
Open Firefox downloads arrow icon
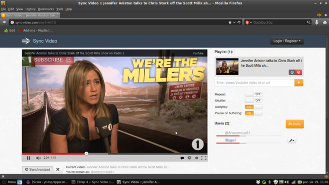coord(317,22)
